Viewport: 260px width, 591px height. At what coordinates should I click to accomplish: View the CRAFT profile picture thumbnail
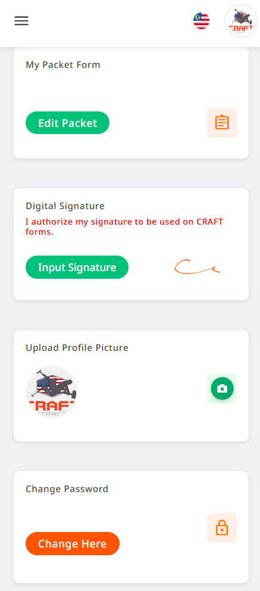[x=52, y=392]
